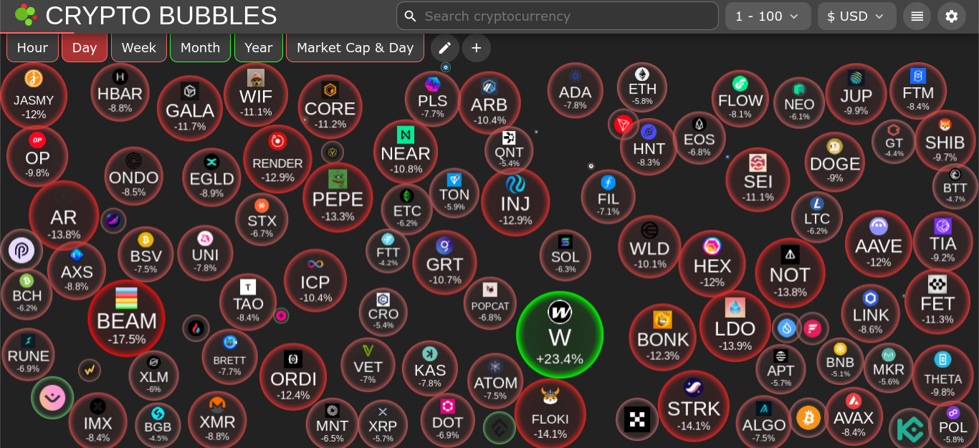Select the BONK bubble
Image resolution: width=979 pixels, height=448 pixels.
(663, 337)
